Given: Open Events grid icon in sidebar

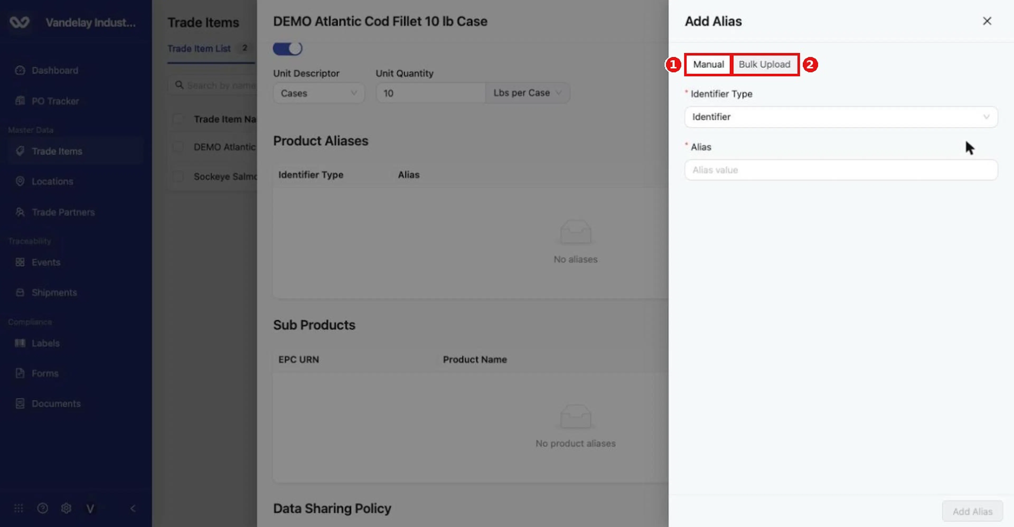Looking at the screenshot, I should pyautogui.click(x=20, y=262).
